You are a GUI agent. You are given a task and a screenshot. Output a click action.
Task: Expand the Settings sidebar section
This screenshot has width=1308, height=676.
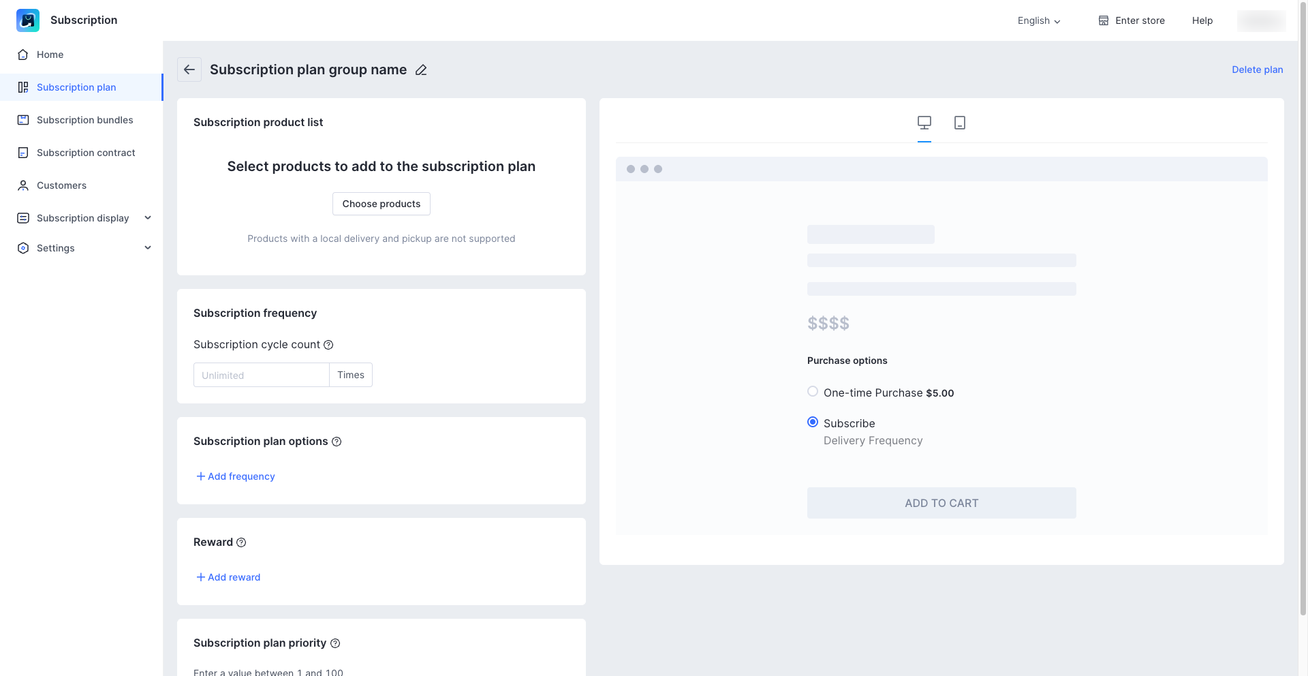[148, 248]
